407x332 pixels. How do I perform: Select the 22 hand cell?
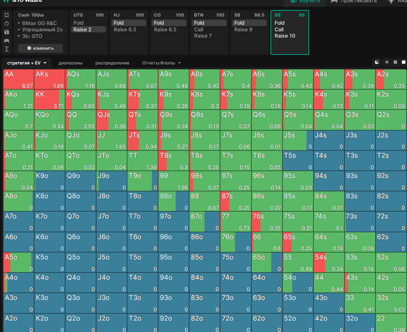(x=391, y=323)
